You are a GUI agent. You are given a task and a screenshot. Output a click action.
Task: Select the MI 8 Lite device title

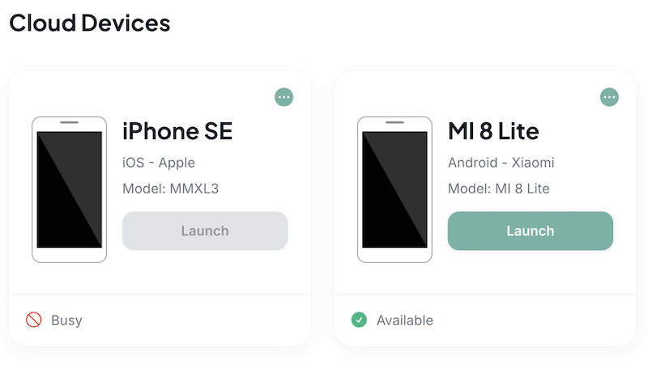(x=493, y=131)
